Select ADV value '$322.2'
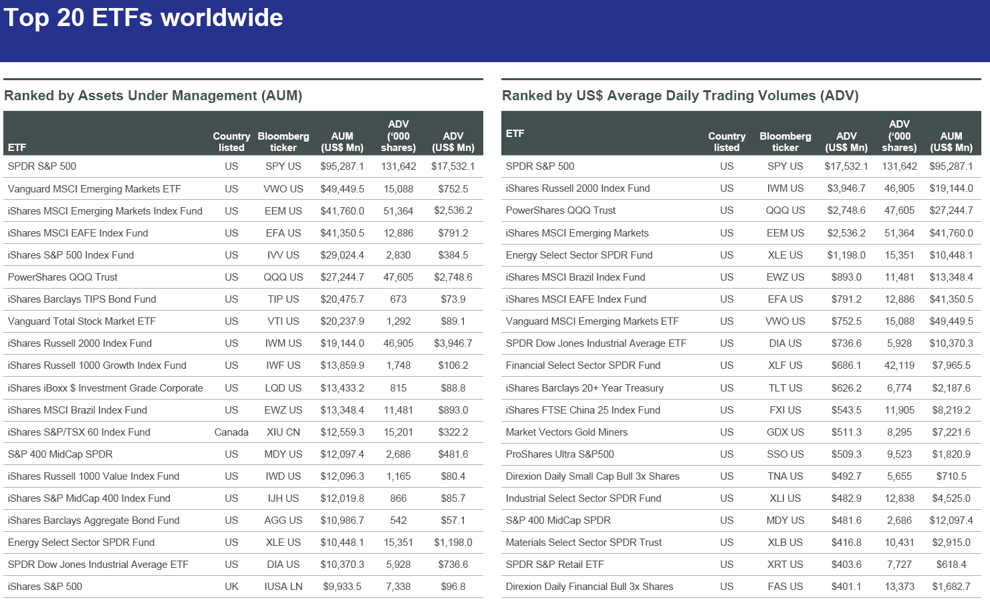 453,432
